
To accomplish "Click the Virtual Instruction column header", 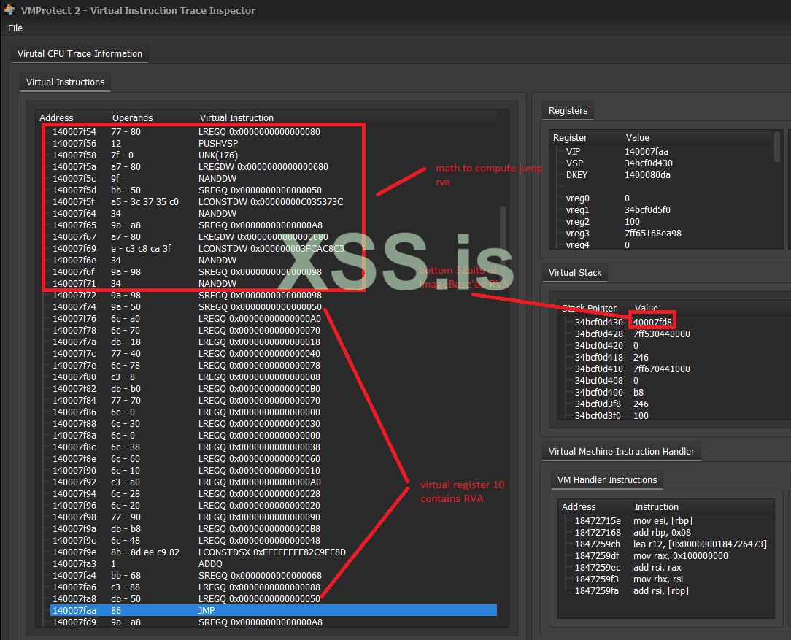I will (x=236, y=117).
